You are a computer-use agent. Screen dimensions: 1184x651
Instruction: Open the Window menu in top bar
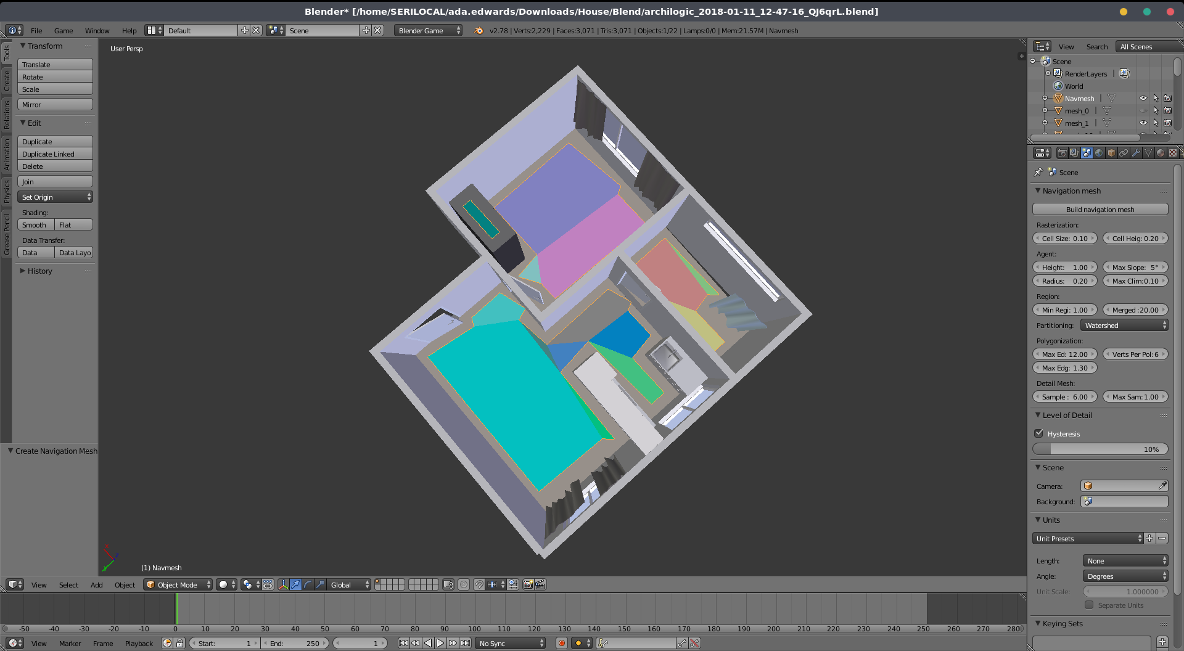(x=97, y=30)
